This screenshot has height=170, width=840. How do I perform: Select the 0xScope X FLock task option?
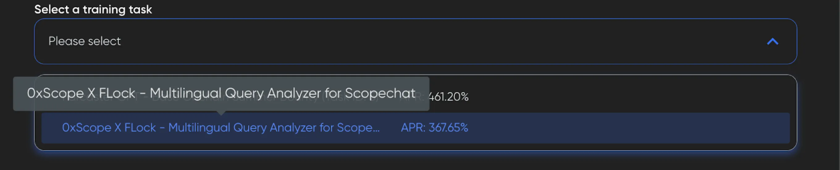[x=220, y=128]
